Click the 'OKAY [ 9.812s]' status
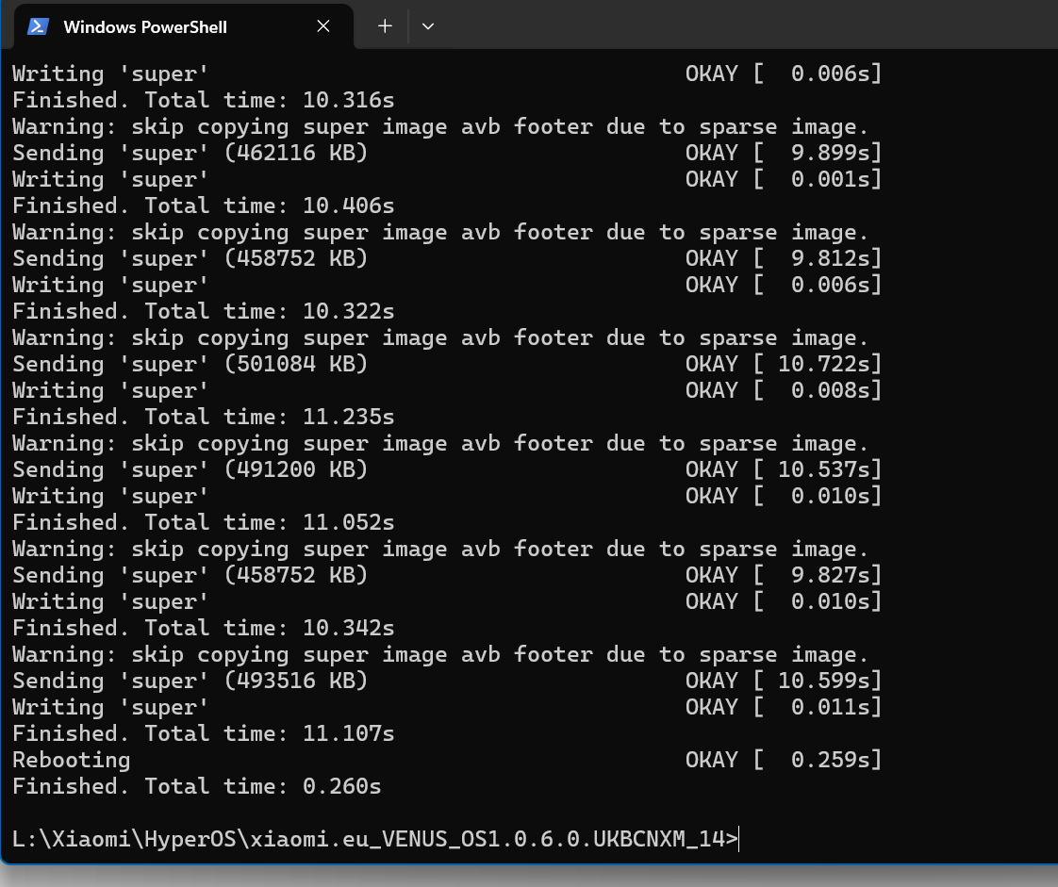Image resolution: width=1058 pixels, height=887 pixels. (784, 258)
